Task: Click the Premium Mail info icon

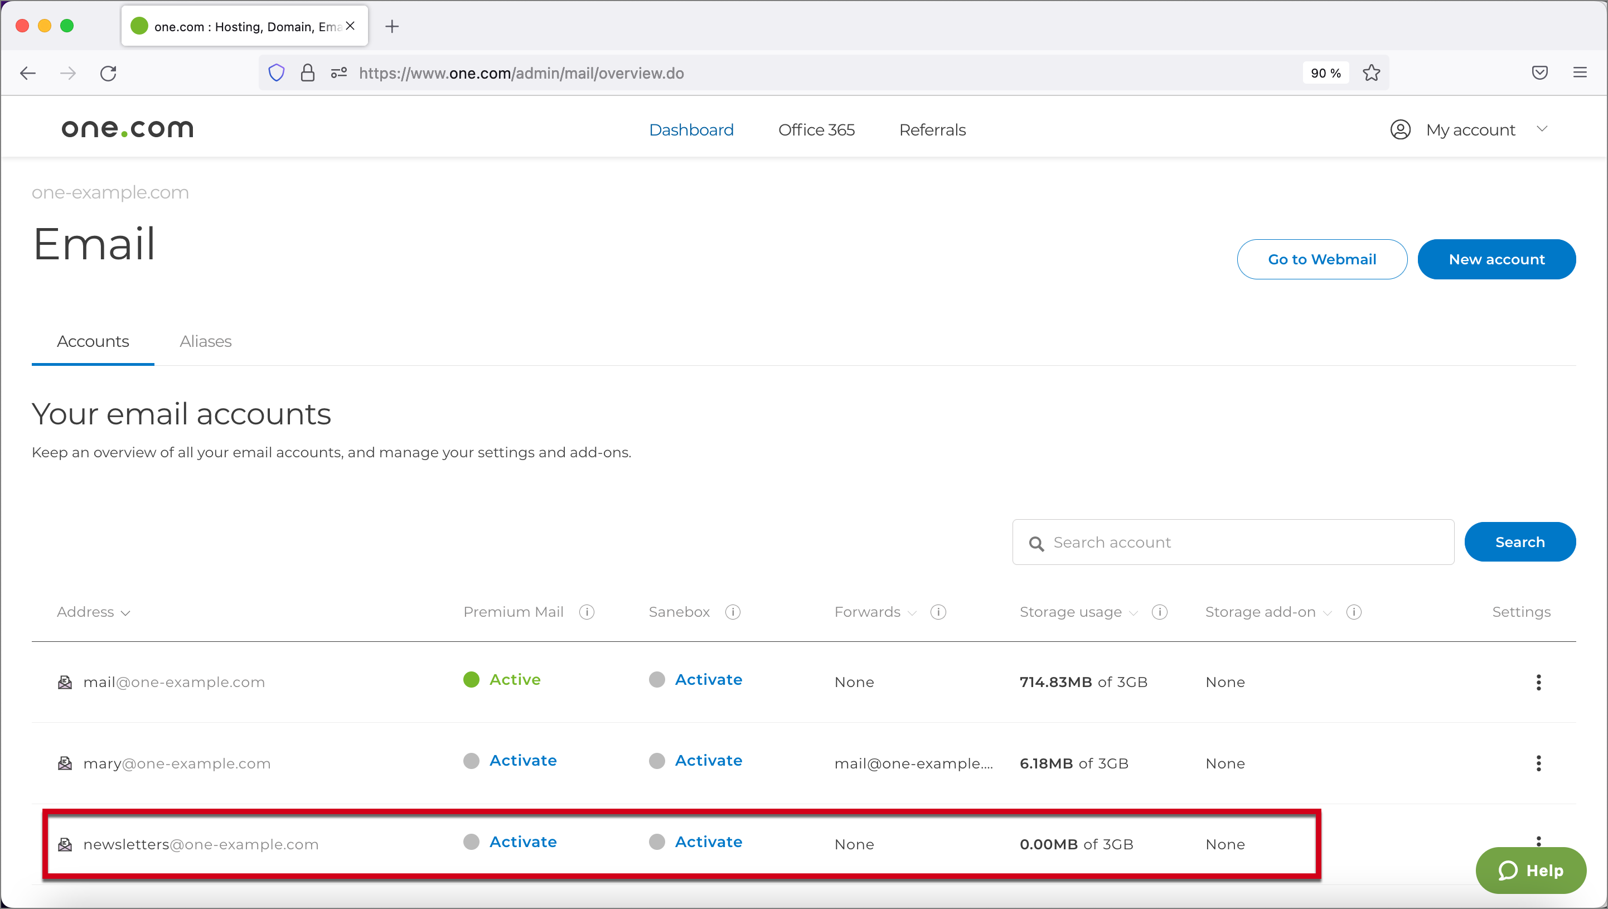Action: click(586, 612)
